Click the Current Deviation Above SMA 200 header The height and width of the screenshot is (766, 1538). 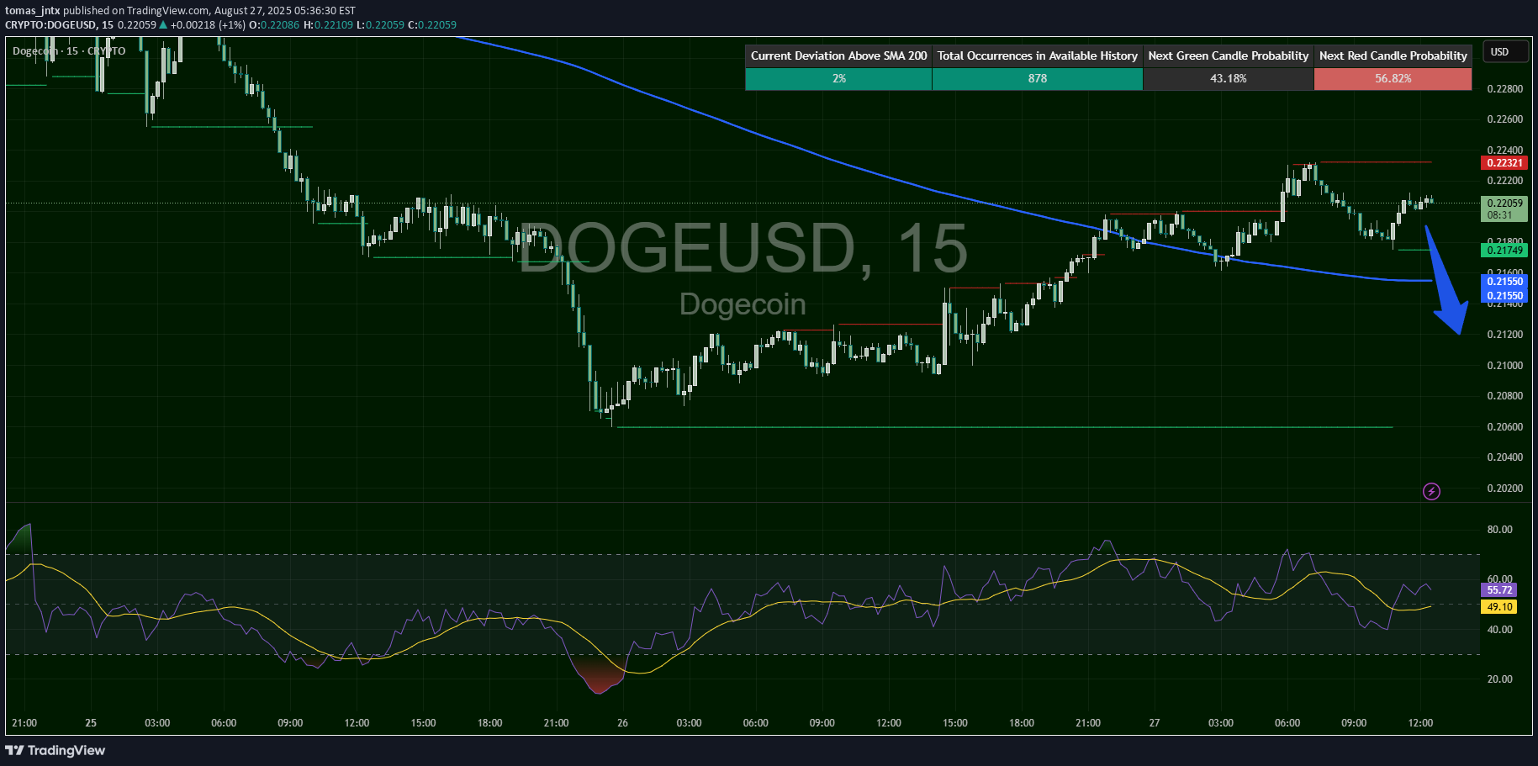coord(838,55)
